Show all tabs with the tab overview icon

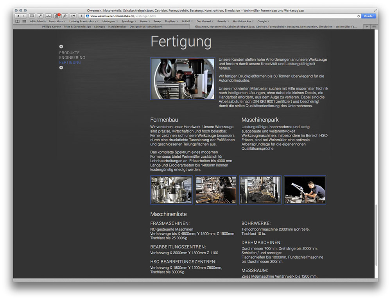click(x=374, y=27)
